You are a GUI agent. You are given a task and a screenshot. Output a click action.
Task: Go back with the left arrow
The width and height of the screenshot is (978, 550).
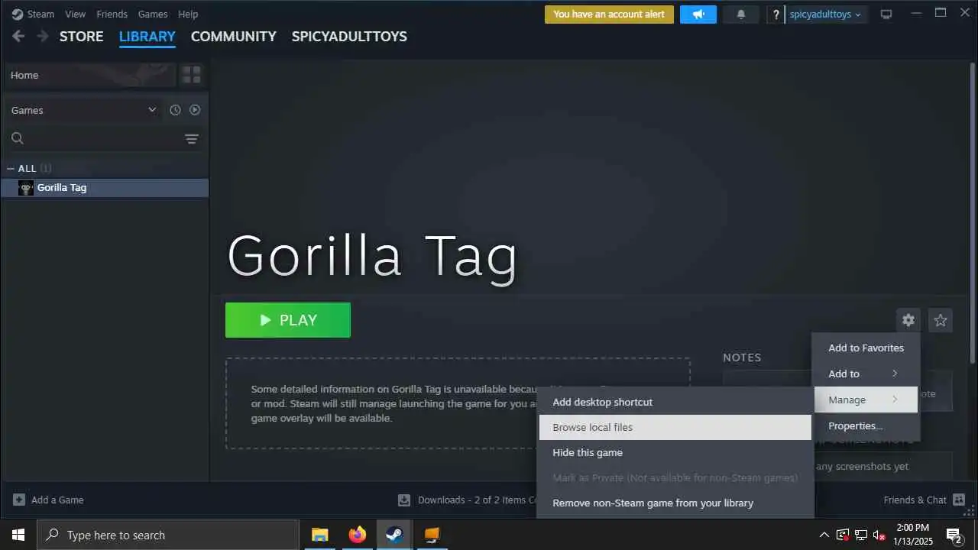click(18, 36)
